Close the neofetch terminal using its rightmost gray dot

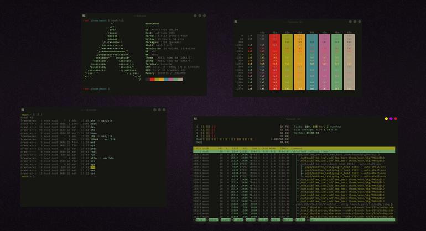[x=204, y=15]
